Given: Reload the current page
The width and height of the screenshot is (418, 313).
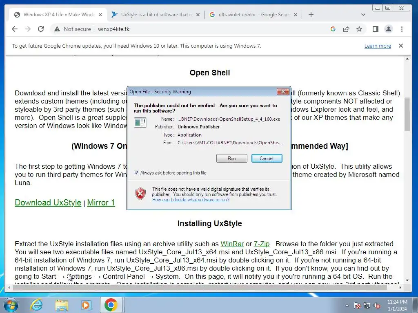Looking at the screenshot, I should point(41,29).
